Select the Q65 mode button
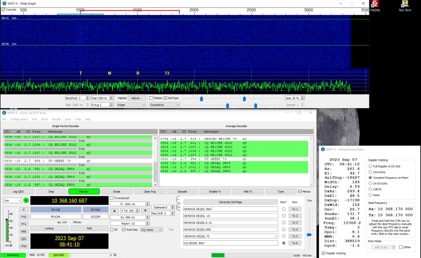 (x=23, y=238)
